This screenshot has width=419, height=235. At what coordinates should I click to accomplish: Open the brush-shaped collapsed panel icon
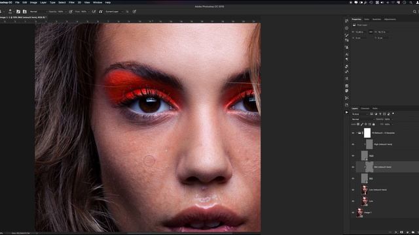click(346, 35)
